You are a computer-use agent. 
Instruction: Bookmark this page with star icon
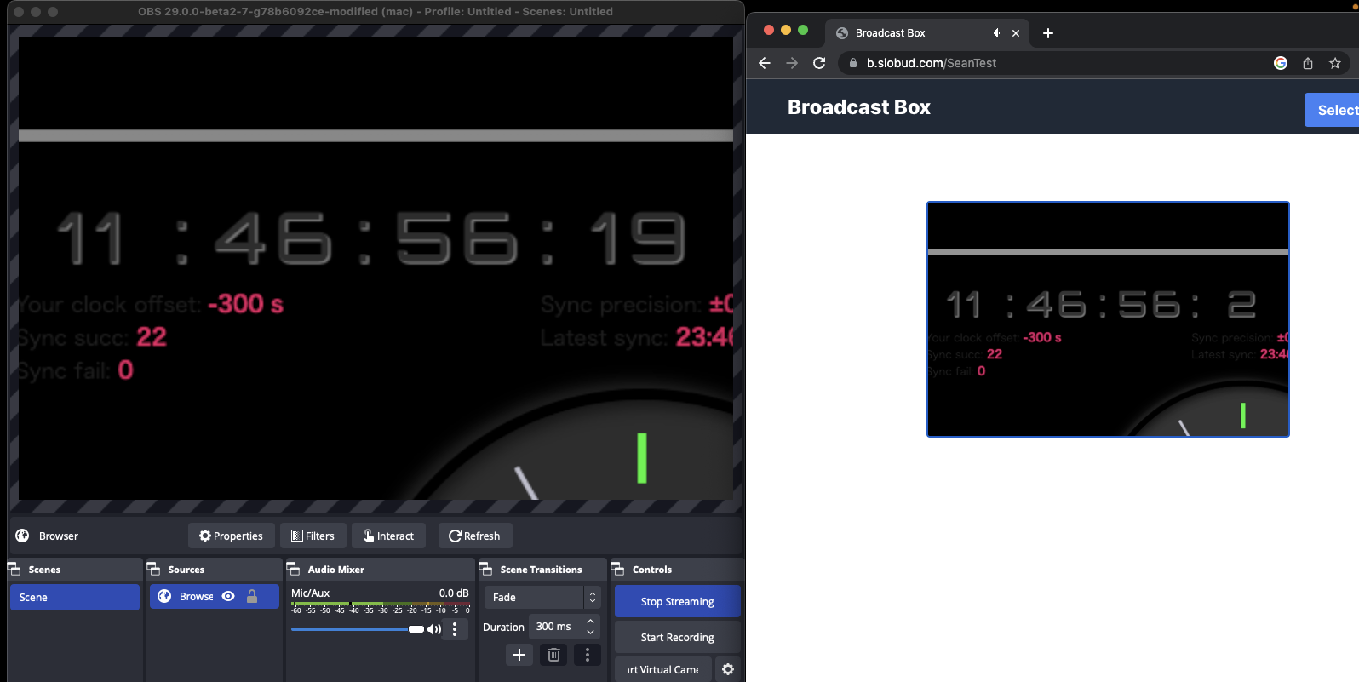coord(1335,63)
